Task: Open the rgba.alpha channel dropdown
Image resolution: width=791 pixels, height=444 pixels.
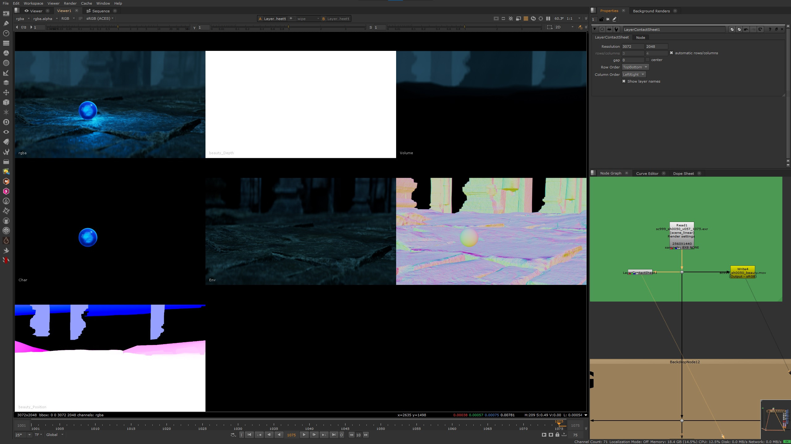Action: [x=45, y=18]
